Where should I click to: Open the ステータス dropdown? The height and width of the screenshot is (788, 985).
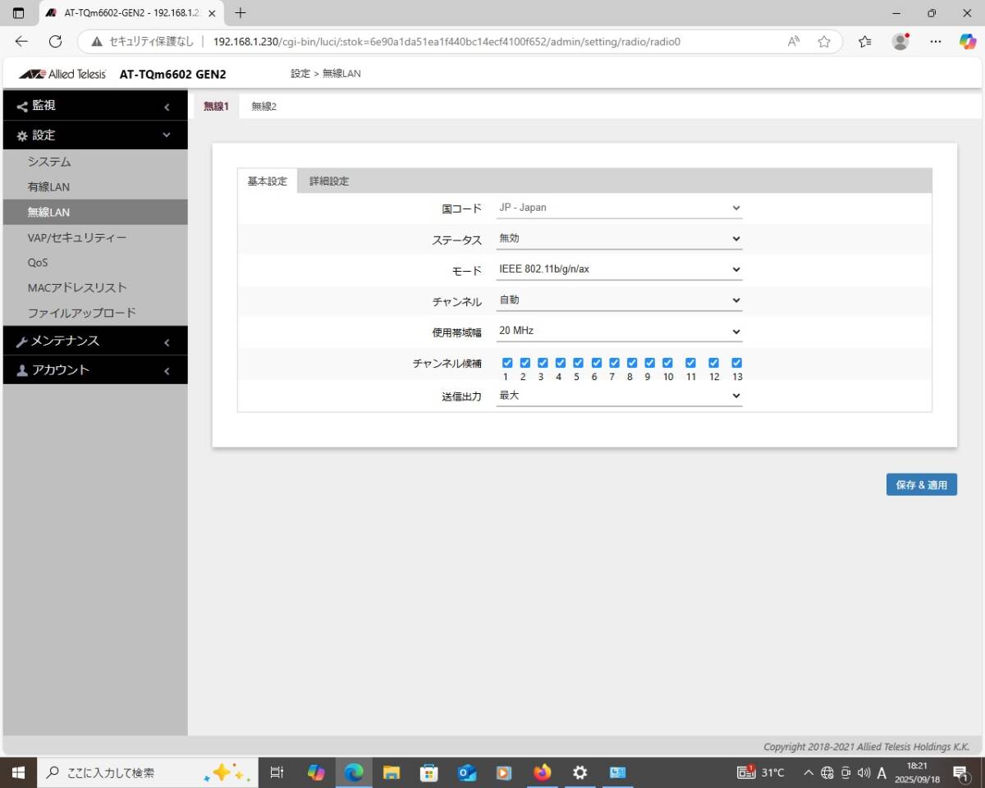point(619,239)
